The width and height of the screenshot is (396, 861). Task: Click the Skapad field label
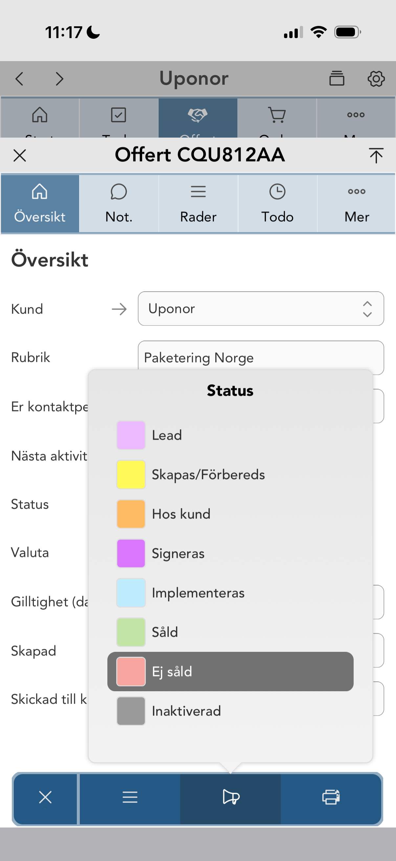click(33, 651)
